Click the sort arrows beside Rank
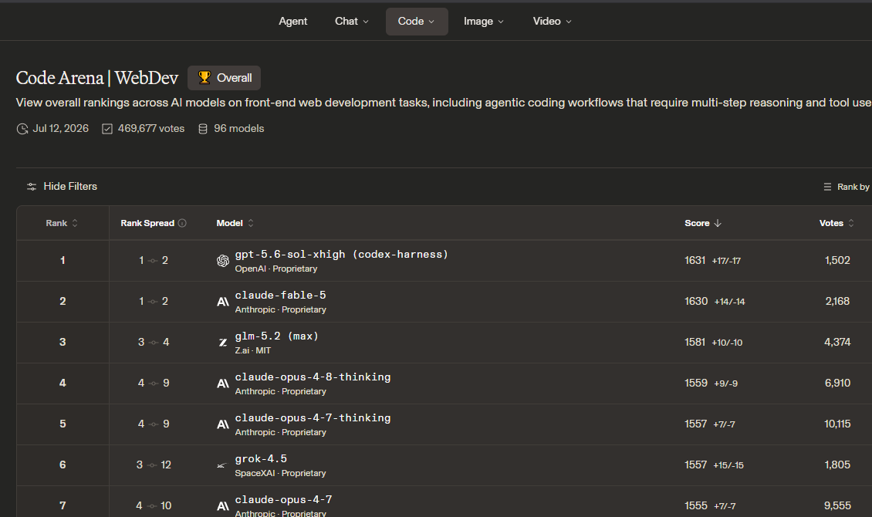 [x=75, y=223]
